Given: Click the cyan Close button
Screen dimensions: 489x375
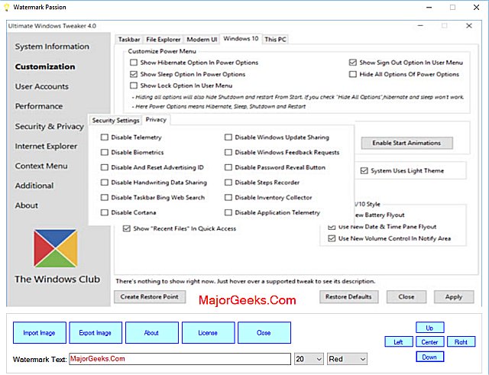Looking at the screenshot, I should (x=264, y=333).
